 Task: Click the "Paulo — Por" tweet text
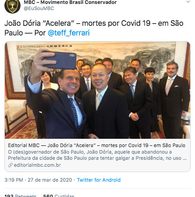click(25, 33)
